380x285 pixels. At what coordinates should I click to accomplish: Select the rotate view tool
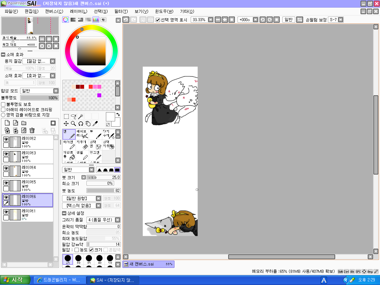coord(81,124)
